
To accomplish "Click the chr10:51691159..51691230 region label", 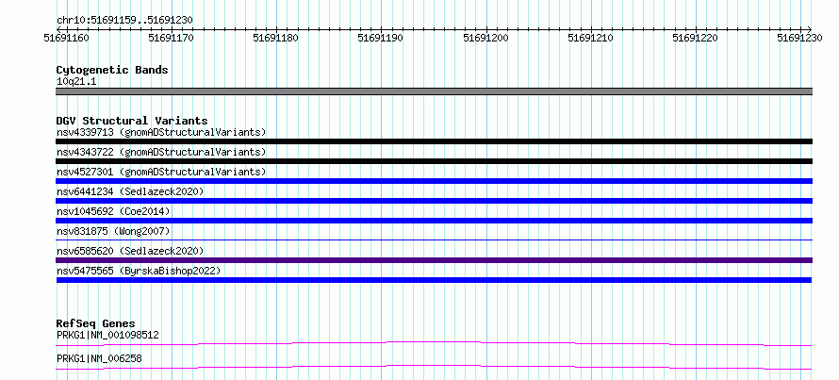I will coord(124,20).
